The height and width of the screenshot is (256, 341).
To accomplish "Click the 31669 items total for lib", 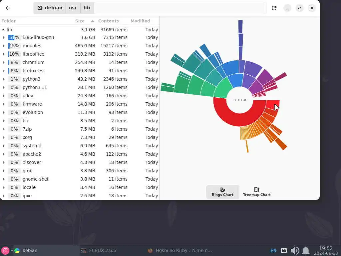I will tap(114, 30).
